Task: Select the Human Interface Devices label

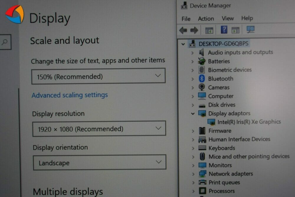Action: [x=239, y=139]
